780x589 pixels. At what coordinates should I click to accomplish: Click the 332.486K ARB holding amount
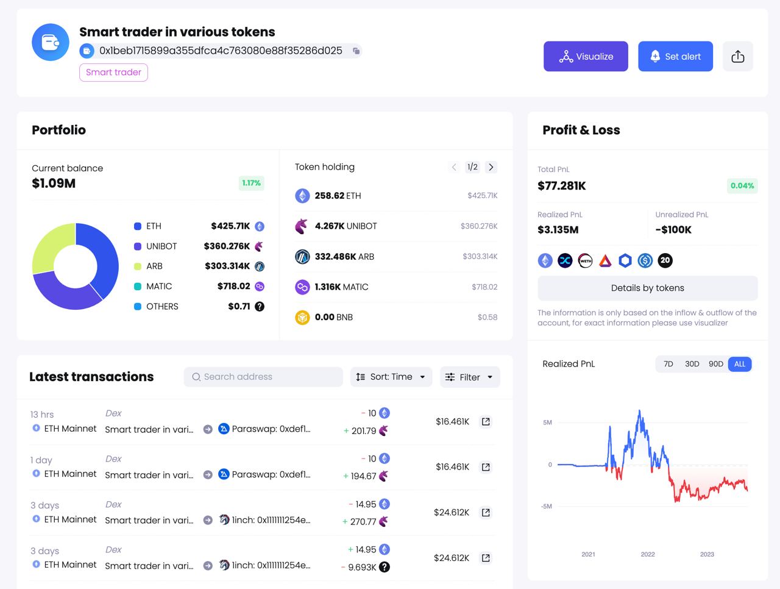pos(344,257)
